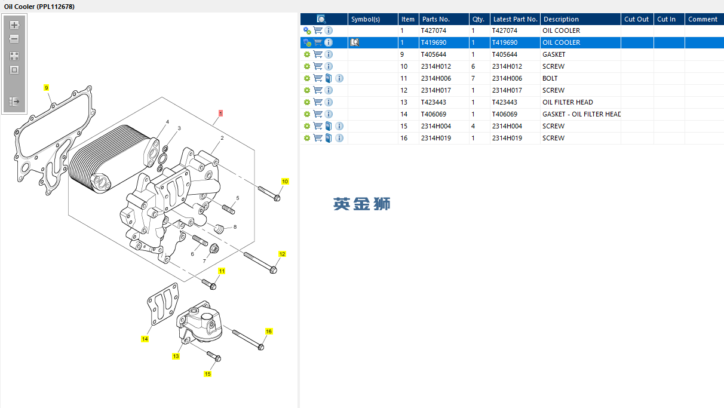Click the four-squares grid view icon
Screen dimensions: 724x408
pos(14,56)
